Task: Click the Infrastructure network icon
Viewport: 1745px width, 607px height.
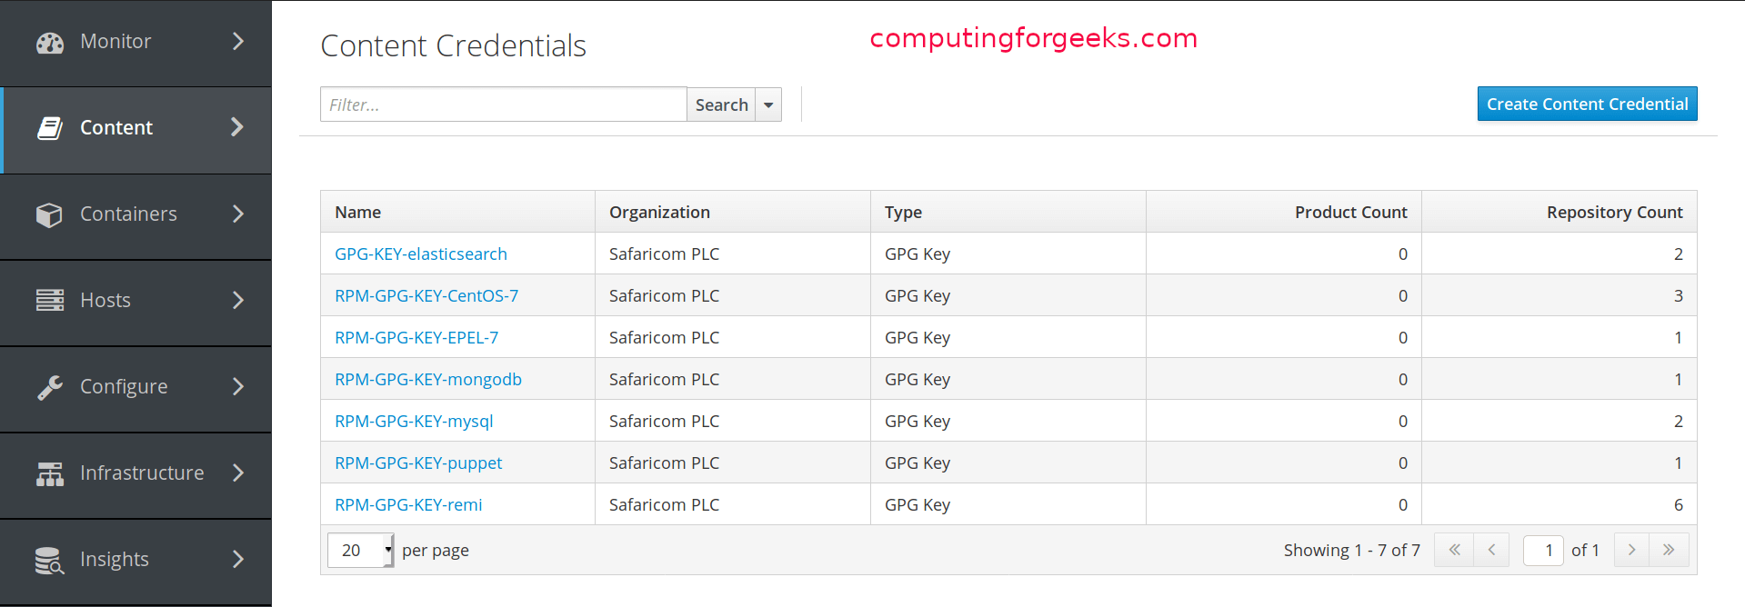Action: click(49, 473)
